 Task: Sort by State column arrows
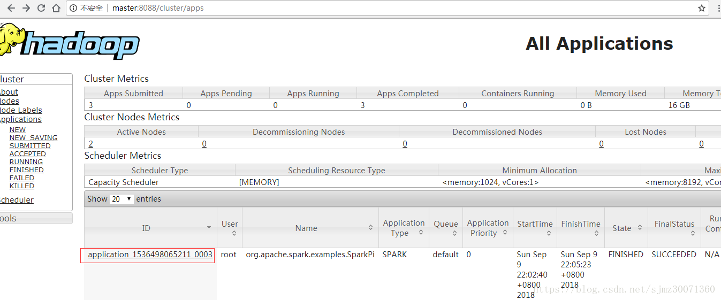640,228
